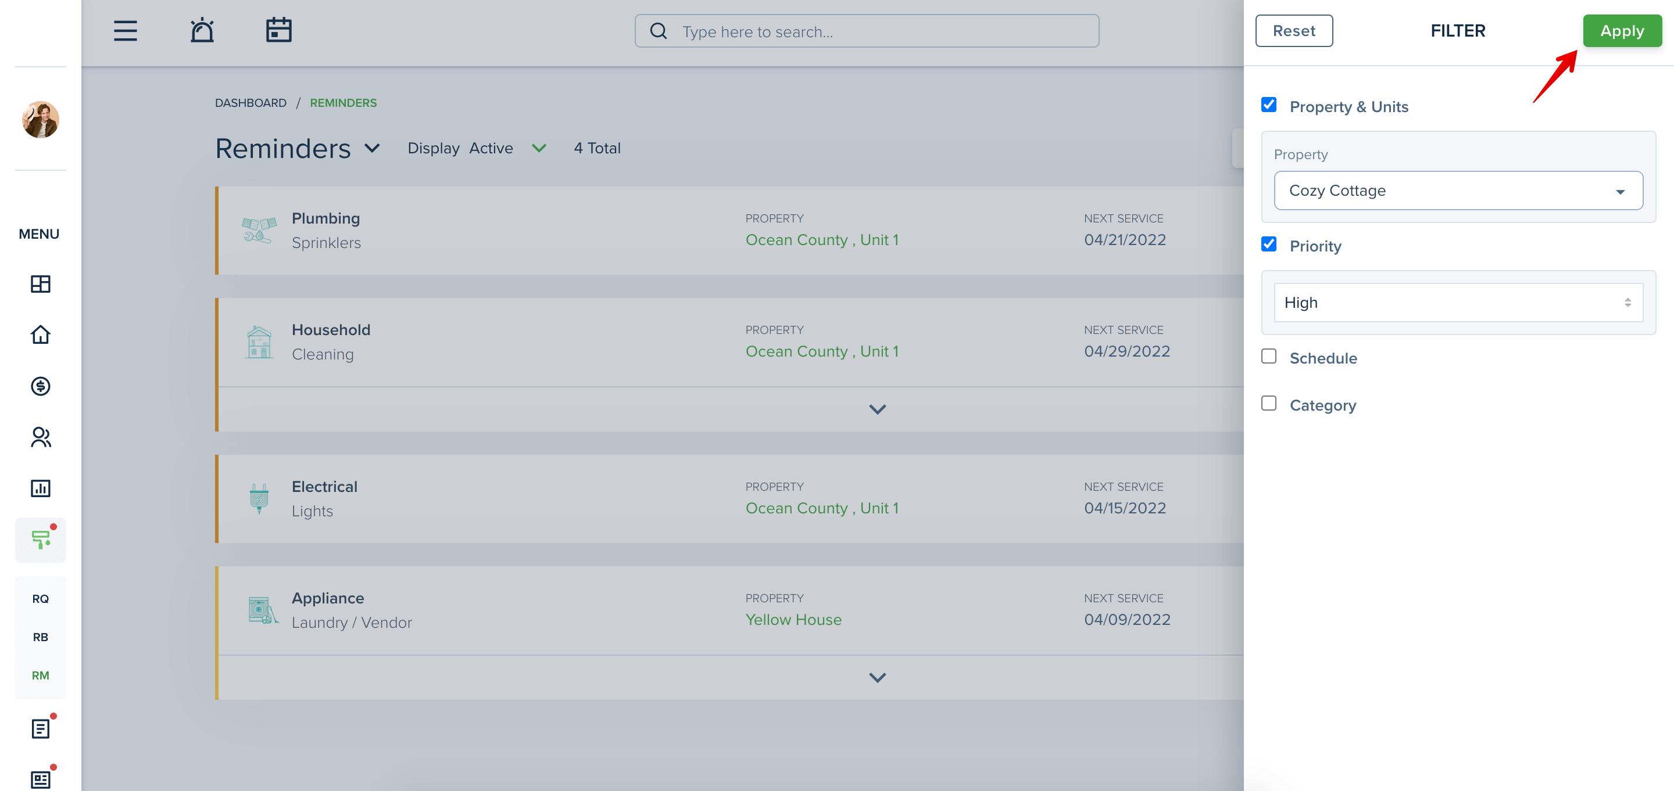
Task: Click the REMINDERS breadcrumb link
Action: point(343,103)
